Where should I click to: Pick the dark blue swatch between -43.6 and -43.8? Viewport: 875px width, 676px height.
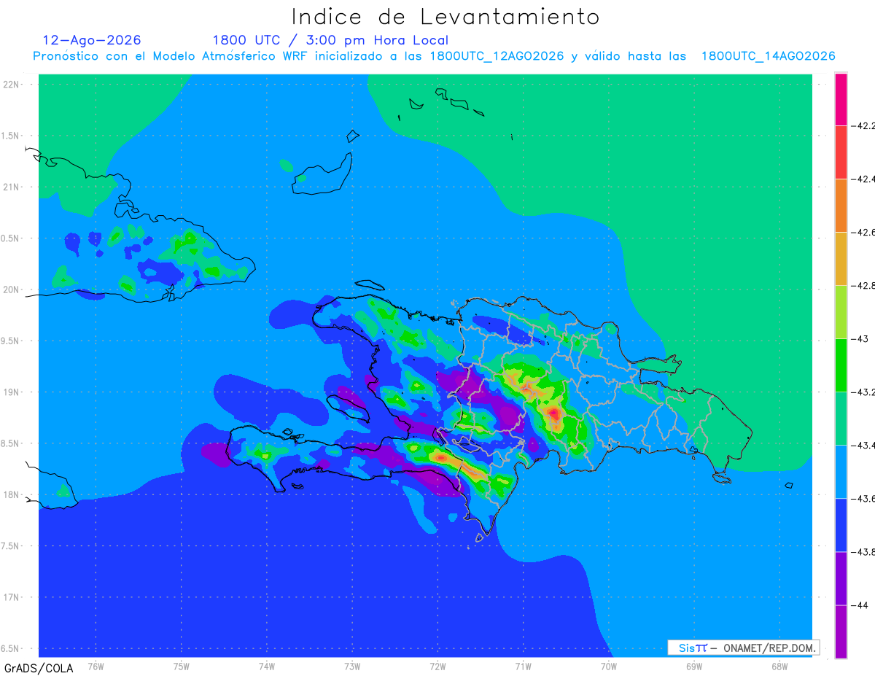[841, 525]
